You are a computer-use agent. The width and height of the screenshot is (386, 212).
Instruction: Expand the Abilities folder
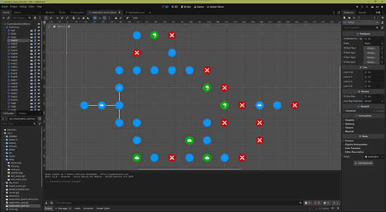coord(4,137)
